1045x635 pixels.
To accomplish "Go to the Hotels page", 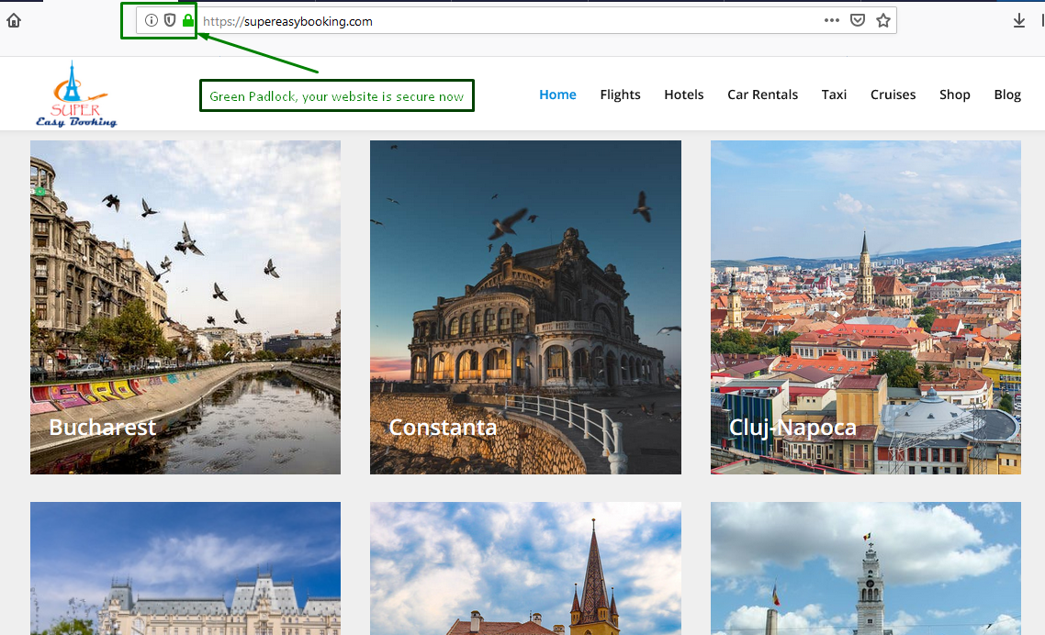I will [684, 95].
